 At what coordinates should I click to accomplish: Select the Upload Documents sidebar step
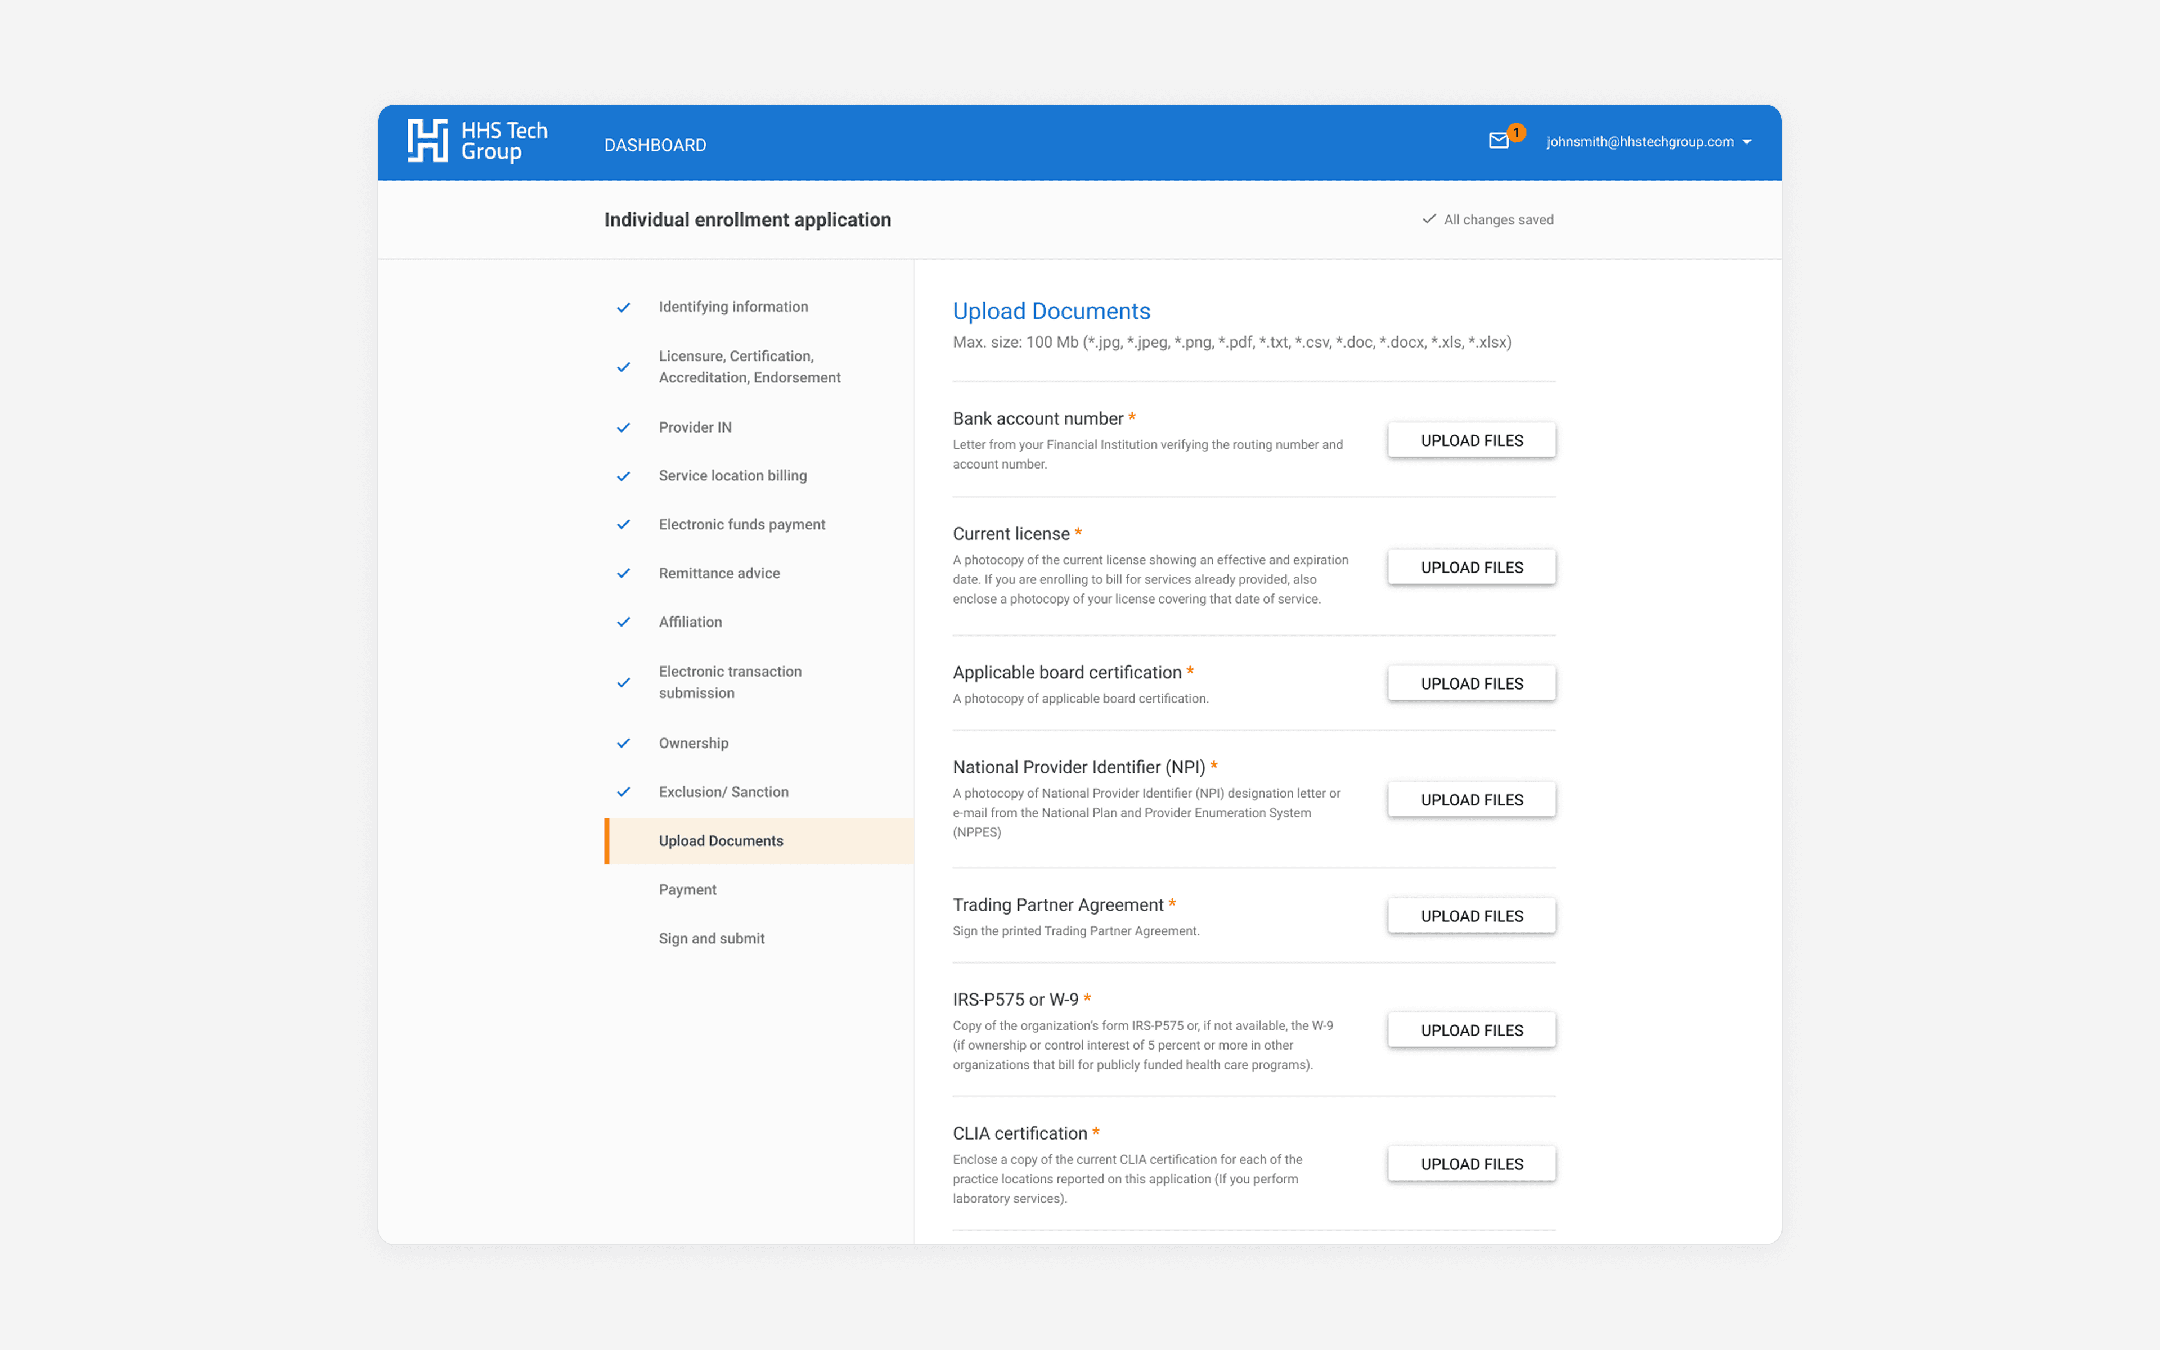(721, 841)
